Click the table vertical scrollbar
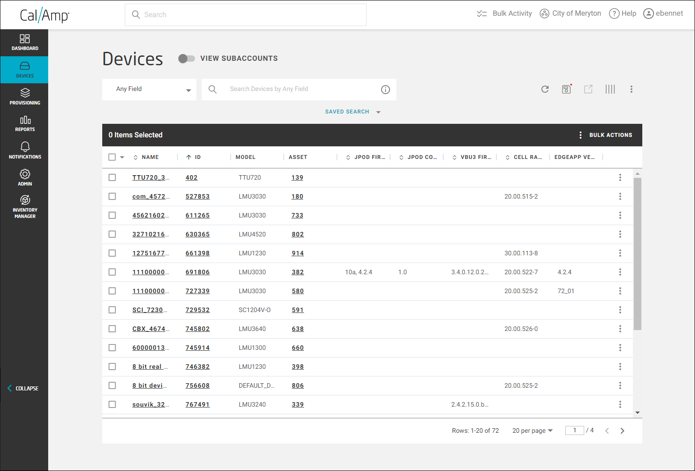This screenshot has width=695, height=471. [x=637, y=254]
